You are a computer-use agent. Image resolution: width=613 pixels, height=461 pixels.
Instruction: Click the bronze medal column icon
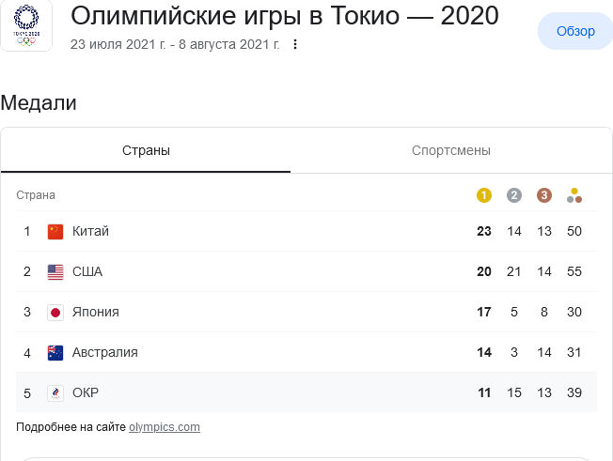(544, 195)
